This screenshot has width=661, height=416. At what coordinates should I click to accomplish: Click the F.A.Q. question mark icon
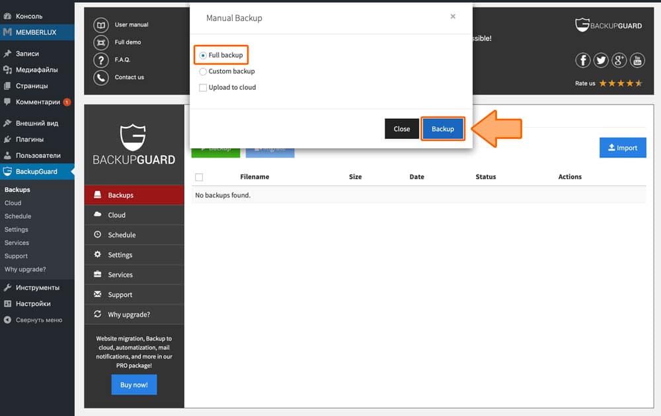[x=101, y=60]
